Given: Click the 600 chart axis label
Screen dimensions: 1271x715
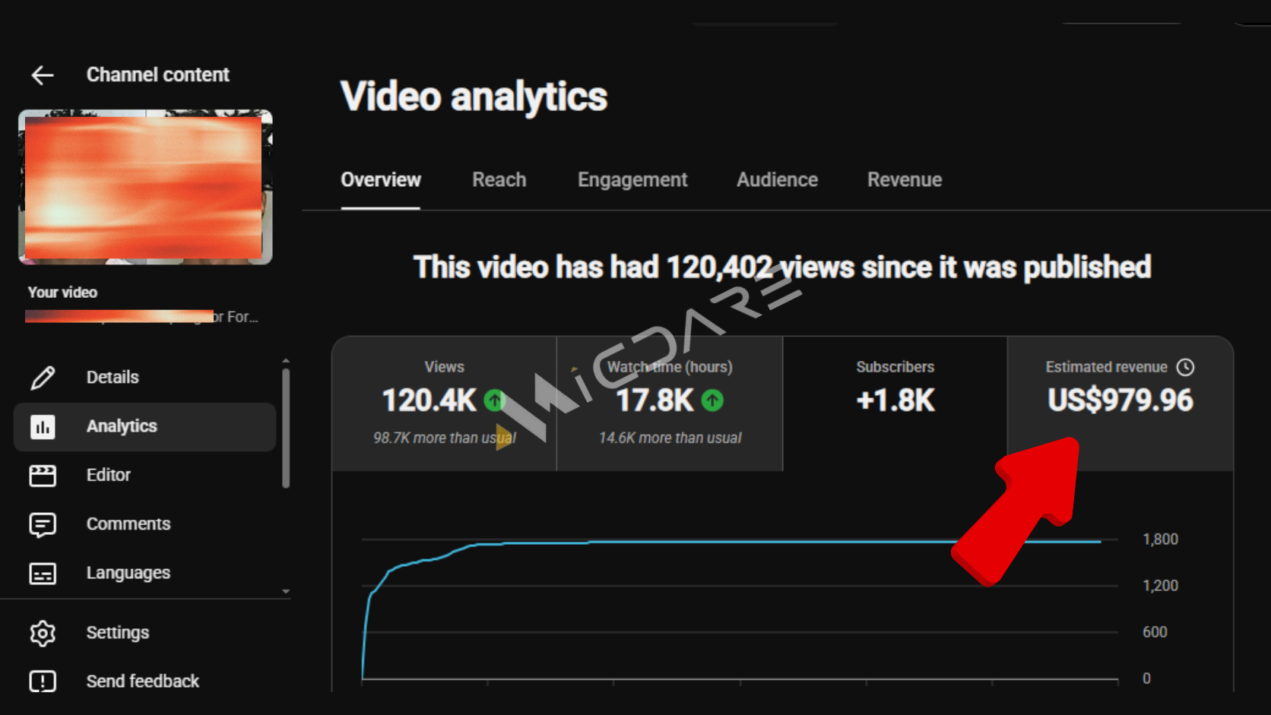Looking at the screenshot, I should click(x=1155, y=632).
